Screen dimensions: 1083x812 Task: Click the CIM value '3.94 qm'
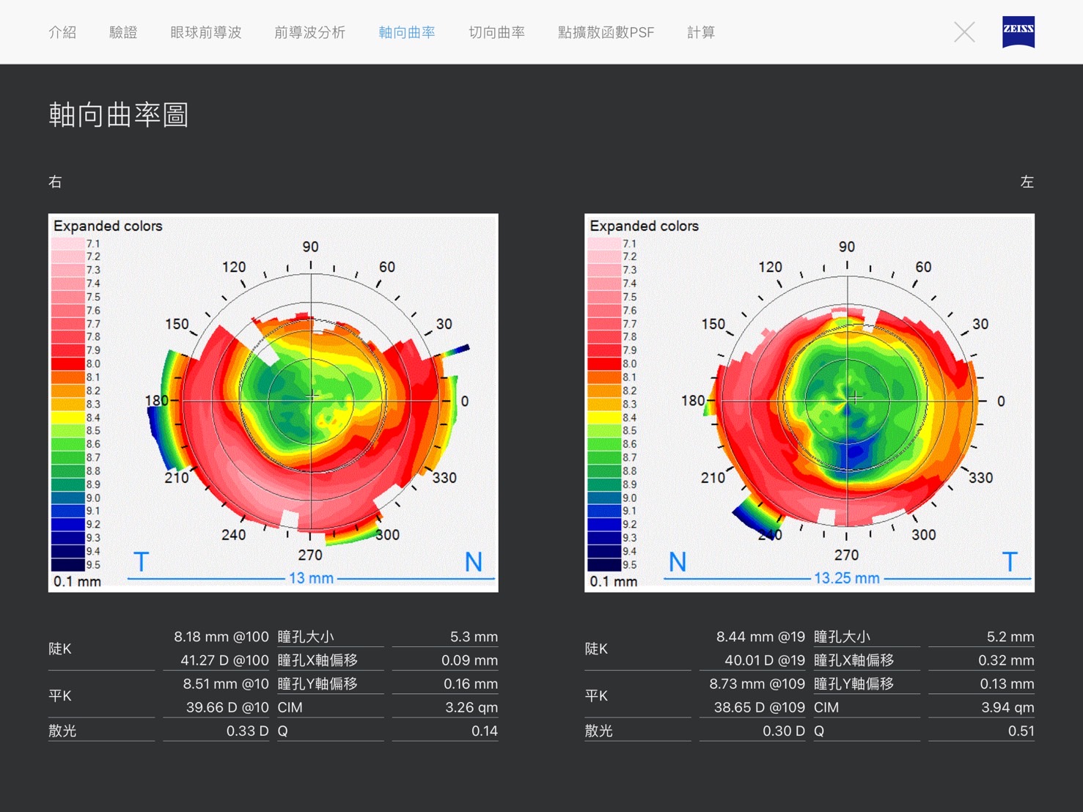tap(1007, 707)
